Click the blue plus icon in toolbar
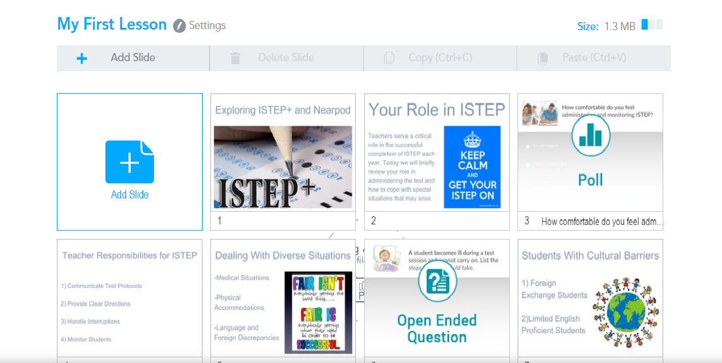Screen dimensions: 722x363 (x=81, y=59)
